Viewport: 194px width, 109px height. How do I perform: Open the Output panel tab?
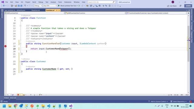(x=6, y=98)
